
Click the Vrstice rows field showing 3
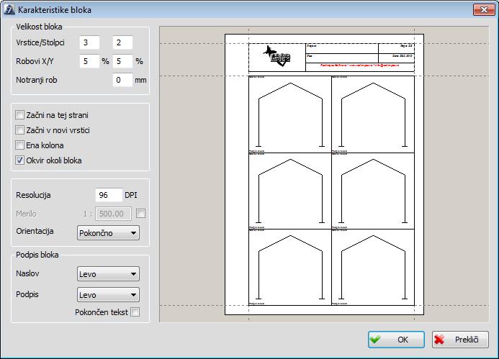tap(89, 42)
